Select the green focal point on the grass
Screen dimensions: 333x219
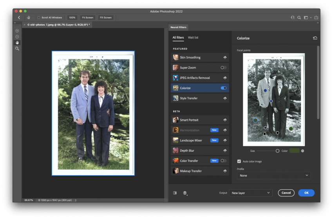(x=291, y=129)
